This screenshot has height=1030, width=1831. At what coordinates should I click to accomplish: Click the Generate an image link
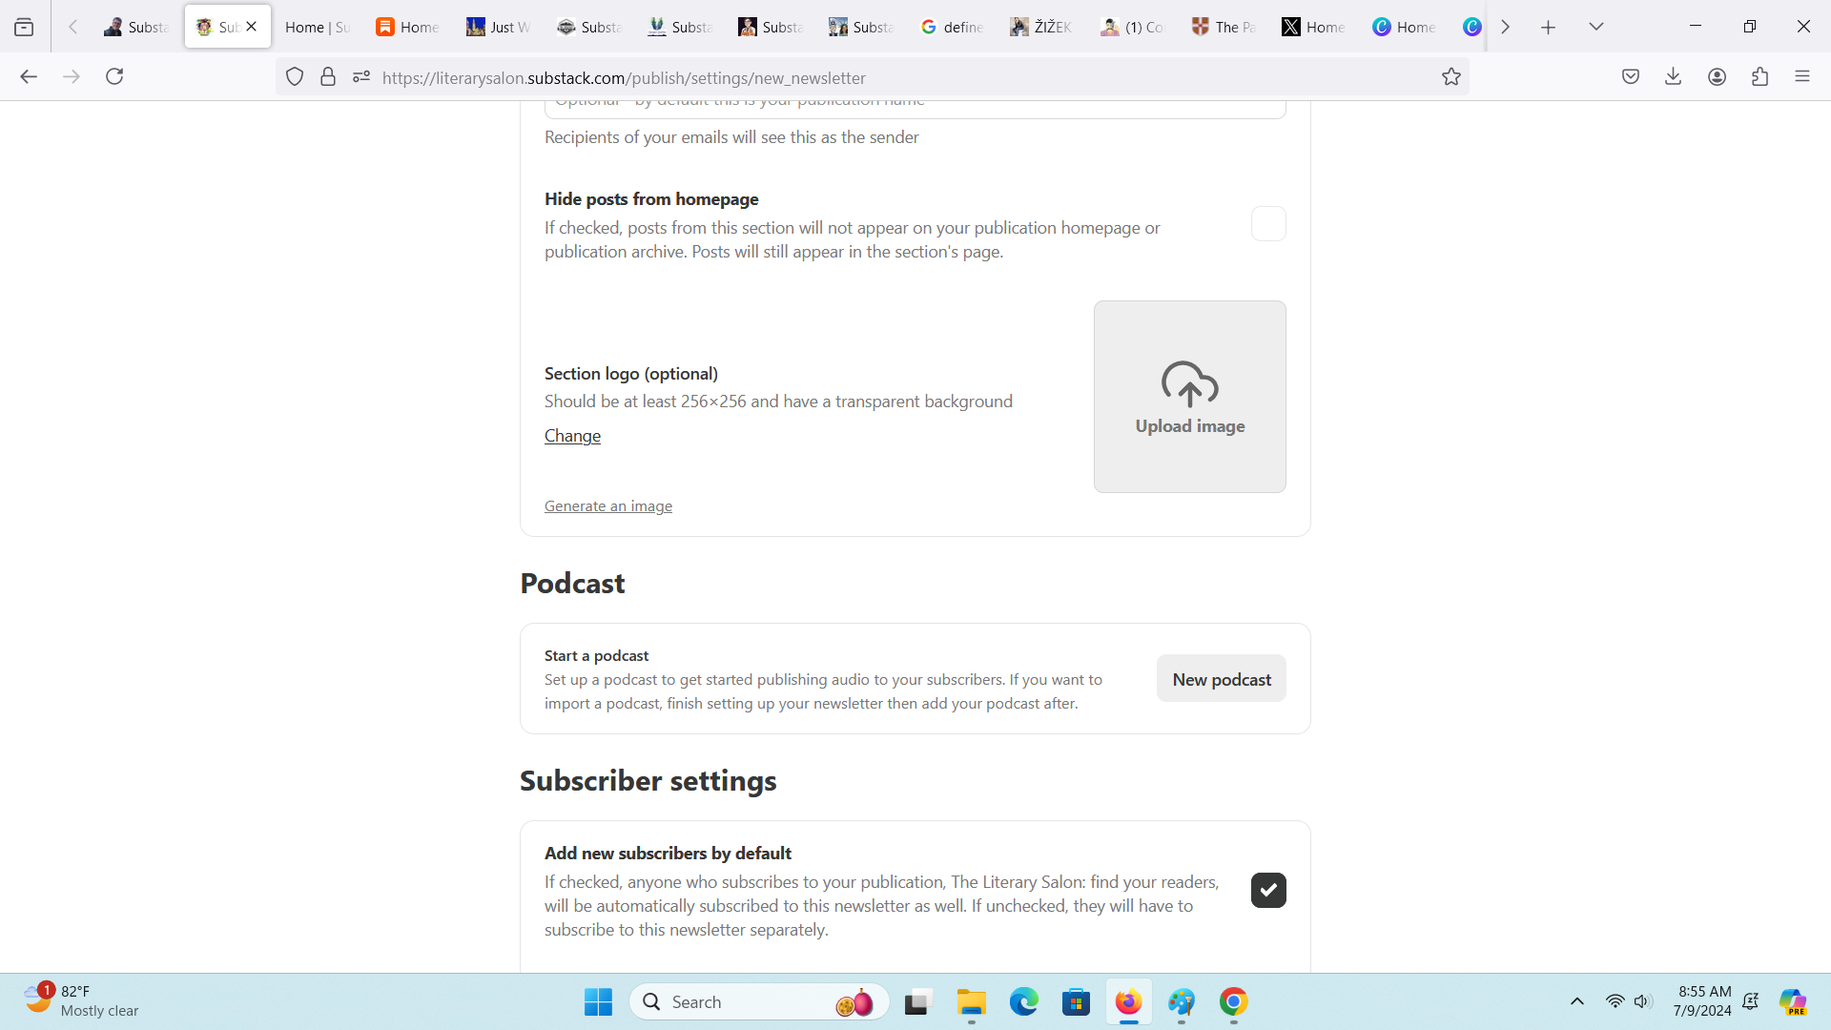click(607, 505)
